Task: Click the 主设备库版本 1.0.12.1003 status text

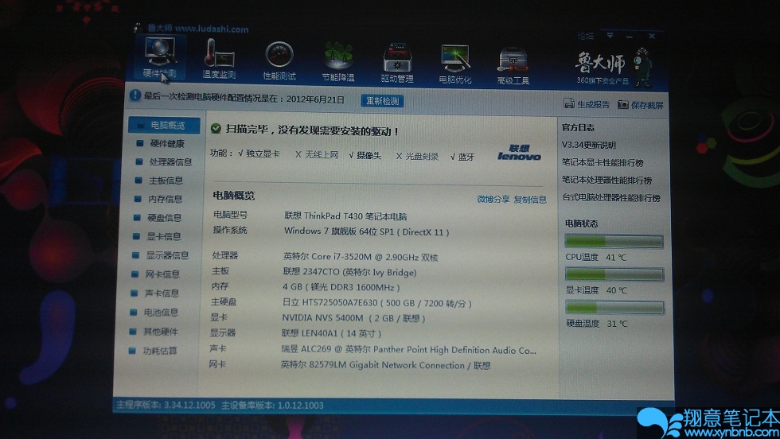Action: (272, 406)
